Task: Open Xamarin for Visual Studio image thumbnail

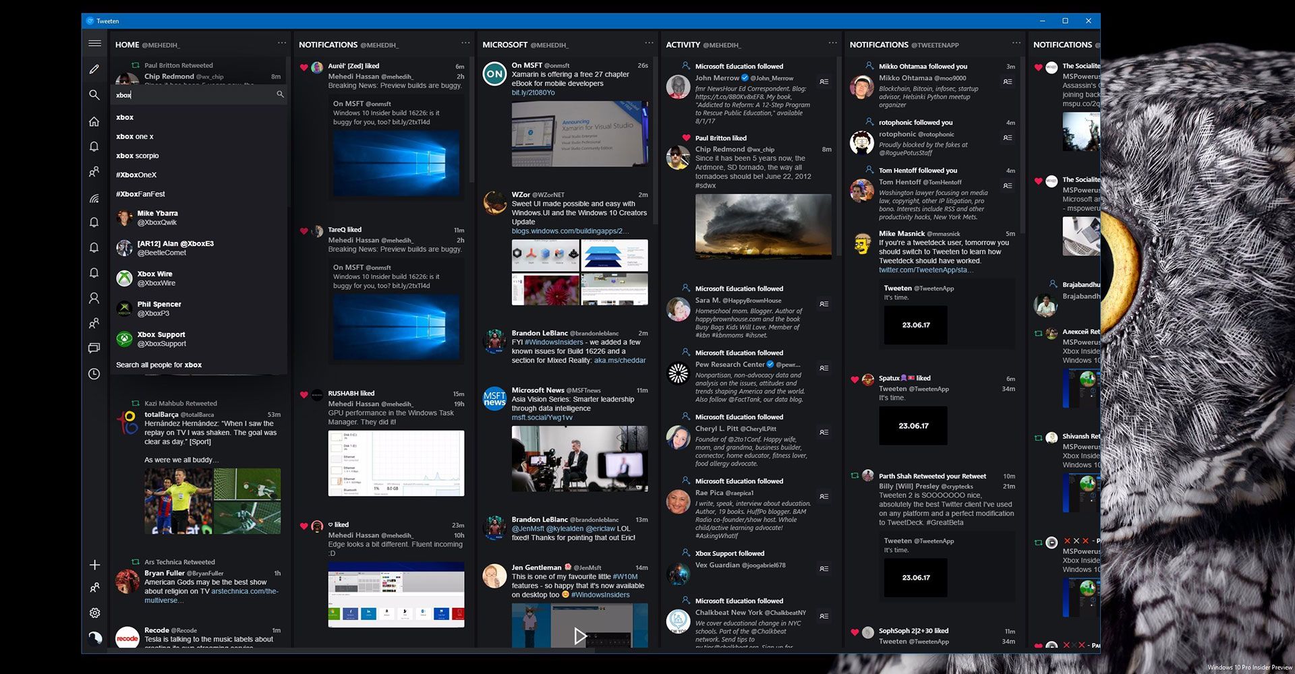Action: pyautogui.click(x=579, y=134)
